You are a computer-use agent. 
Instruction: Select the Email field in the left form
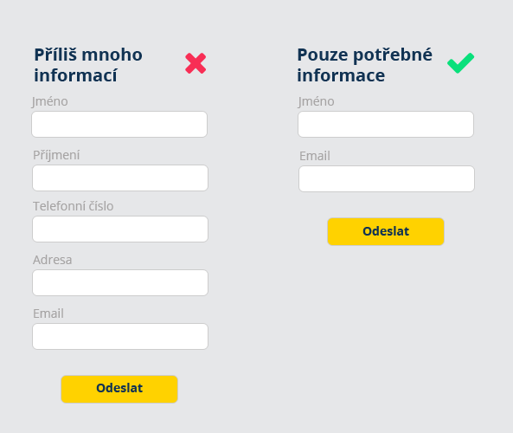click(x=120, y=336)
